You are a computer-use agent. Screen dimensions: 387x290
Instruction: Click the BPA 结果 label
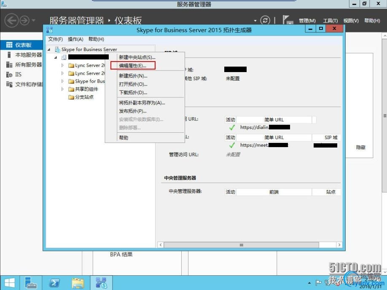[121, 255]
